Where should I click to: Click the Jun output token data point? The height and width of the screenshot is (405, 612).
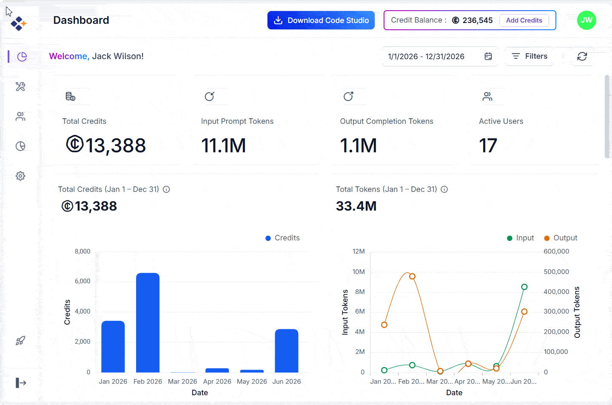524,312
